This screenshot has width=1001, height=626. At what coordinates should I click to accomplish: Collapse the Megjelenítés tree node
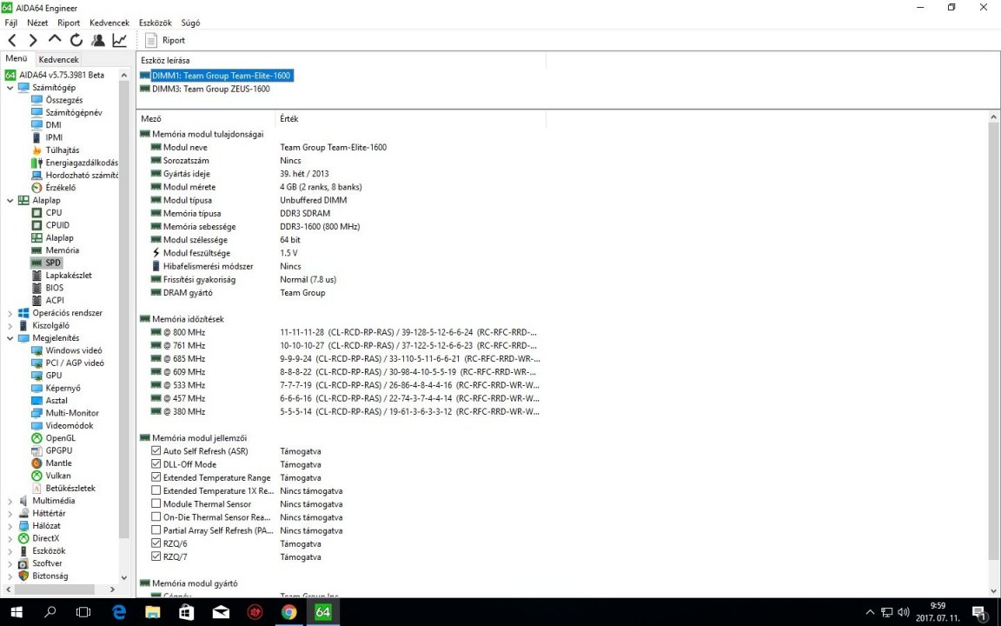coord(10,338)
